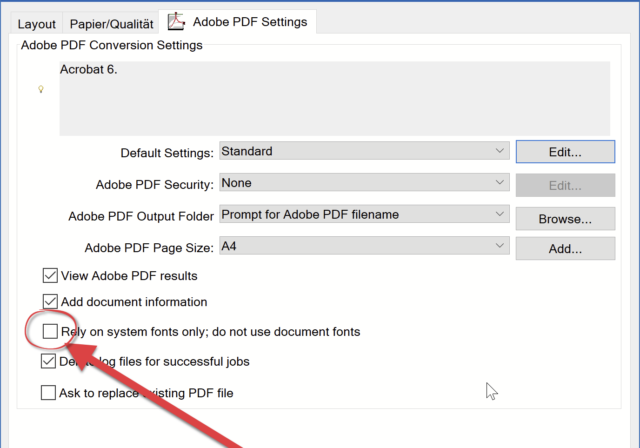The image size is (640, 448).
Task: Click the Acrobat 6 description text area
Action: 334,99
